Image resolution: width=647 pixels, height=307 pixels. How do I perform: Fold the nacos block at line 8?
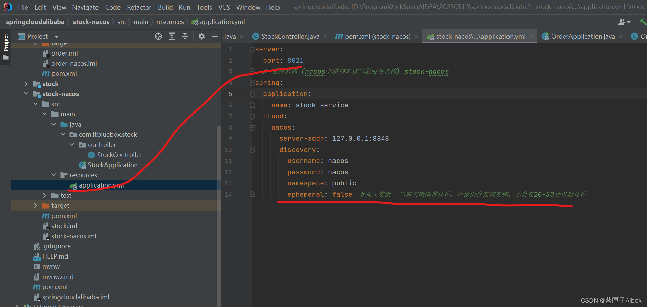[252, 128]
